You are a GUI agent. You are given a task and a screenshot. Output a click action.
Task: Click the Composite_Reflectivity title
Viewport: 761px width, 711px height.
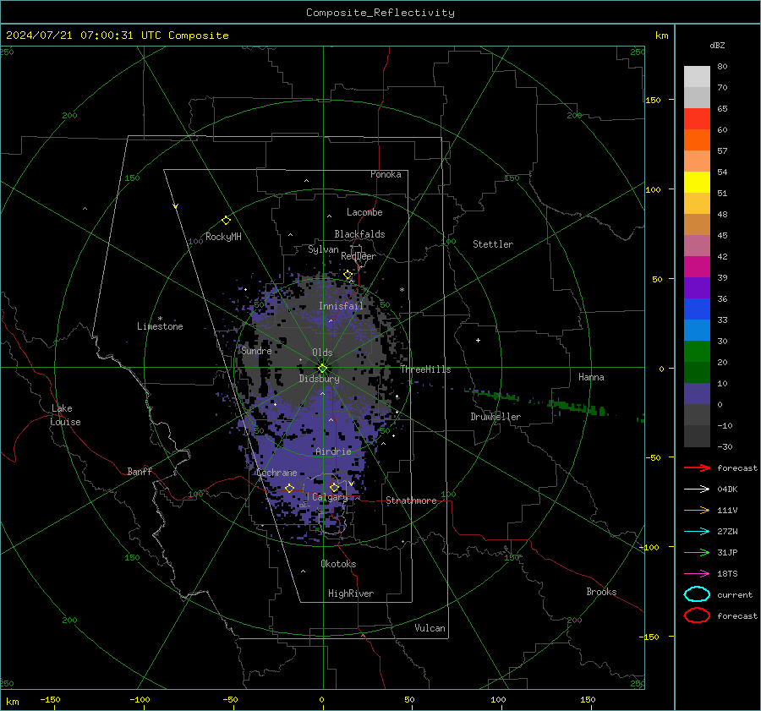click(380, 13)
